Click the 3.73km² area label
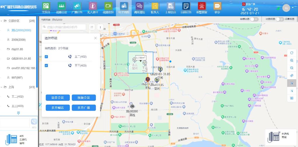This screenshot has width=298, height=147. click(x=141, y=58)
